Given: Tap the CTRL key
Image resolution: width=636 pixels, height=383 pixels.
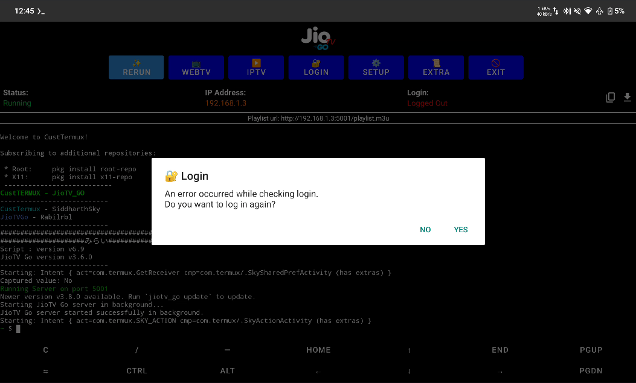Looking at the screenshot, I should (x=137, y=371).
